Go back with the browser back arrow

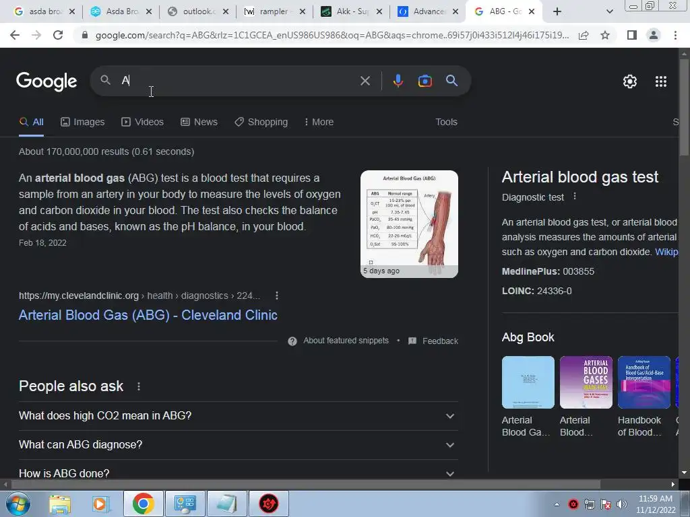[x=15, y=35]
